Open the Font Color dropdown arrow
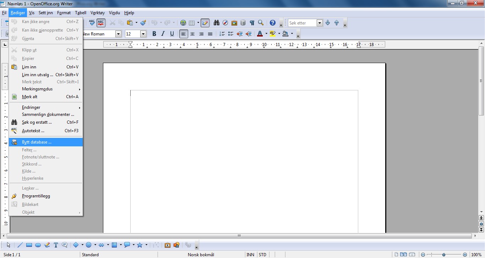 coord(266,34)
